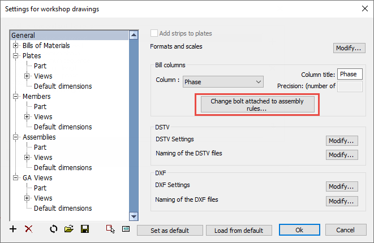Screen dimensions: 374x243
Task: Click the red X delete icon
Action: pyautogui.click(x=29, y=229)
